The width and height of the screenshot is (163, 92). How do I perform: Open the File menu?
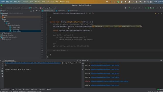[x=11, y=2]
